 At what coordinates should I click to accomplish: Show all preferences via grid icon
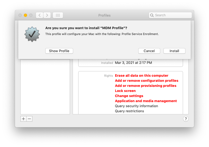click(58, 15)
